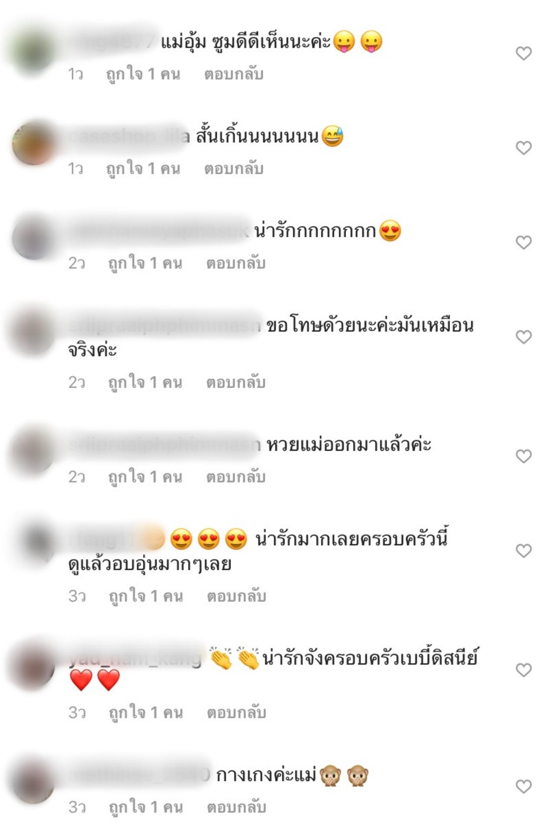The height and width of the screenshot is (838, 556).
Task: Tap heart next to 'น่ารักมากเลยครอบครัวนี้' comment
Action: click(x=523, y=551)
